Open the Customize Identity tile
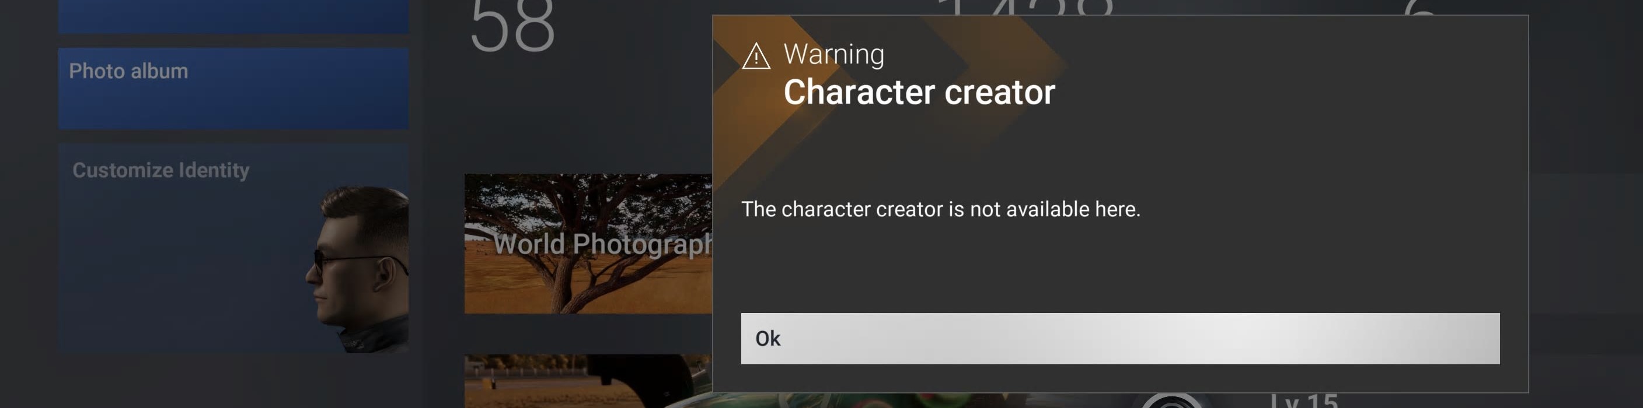This screenshot has width=1643, height=408. point(233,248)
